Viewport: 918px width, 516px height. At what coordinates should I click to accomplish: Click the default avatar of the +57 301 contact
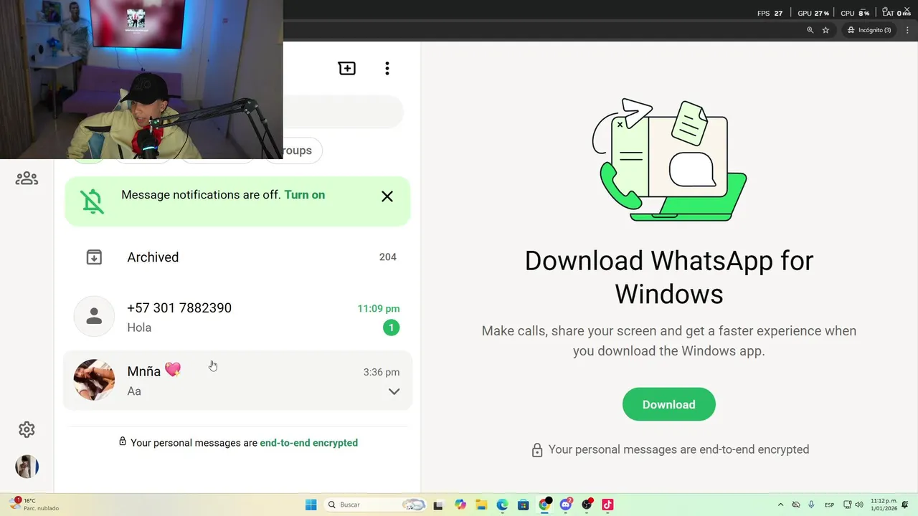point(94,316)
